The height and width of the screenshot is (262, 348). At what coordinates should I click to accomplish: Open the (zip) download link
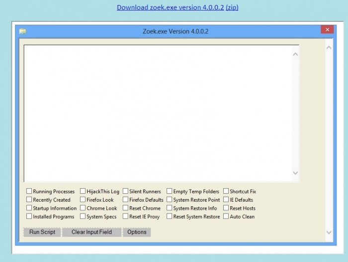coord(232,7)
